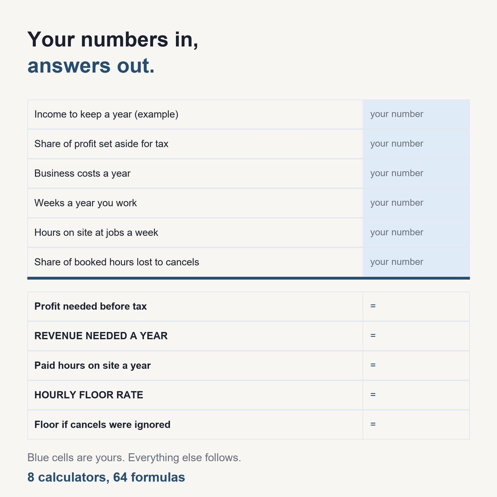The width and height of the screenshot is (497, 497).
Task: Select the 'Share of profit set aside for tax' label
Action: (x=101, y=144)
